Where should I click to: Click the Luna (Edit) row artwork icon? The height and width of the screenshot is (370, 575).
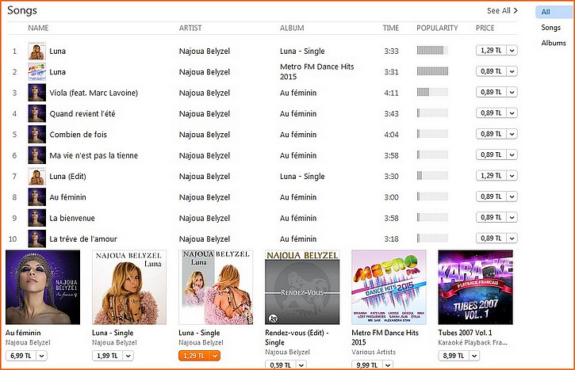tap(37, 176)
